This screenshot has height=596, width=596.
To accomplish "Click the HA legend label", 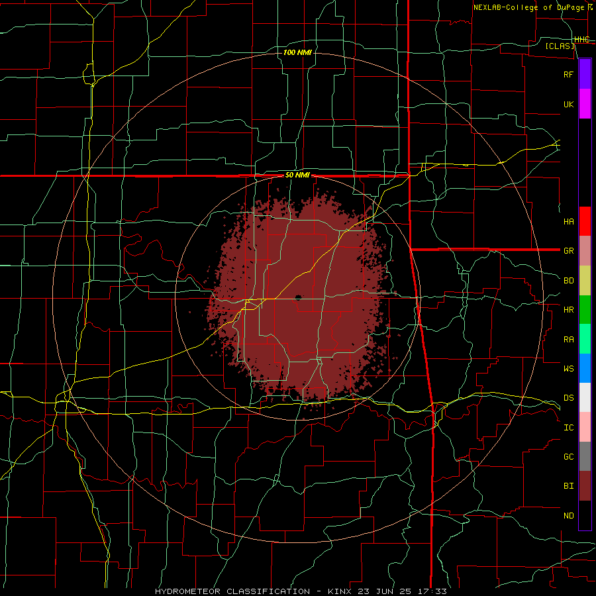I will point(569,221).
